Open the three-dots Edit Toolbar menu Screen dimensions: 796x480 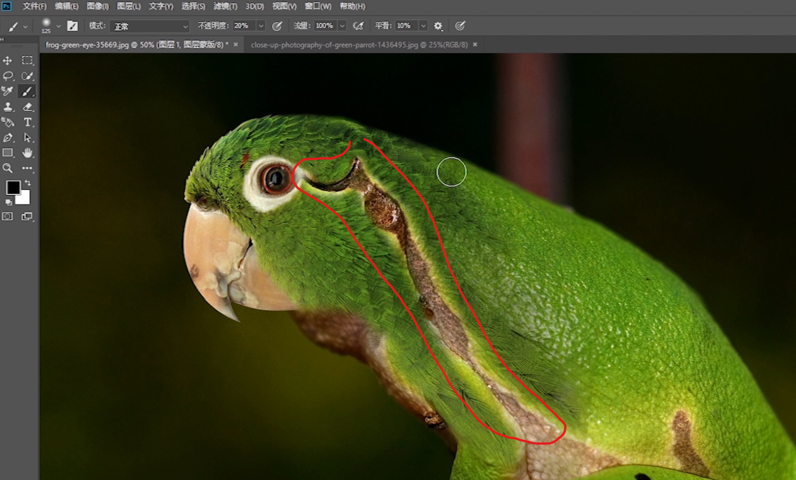(27, 168)
